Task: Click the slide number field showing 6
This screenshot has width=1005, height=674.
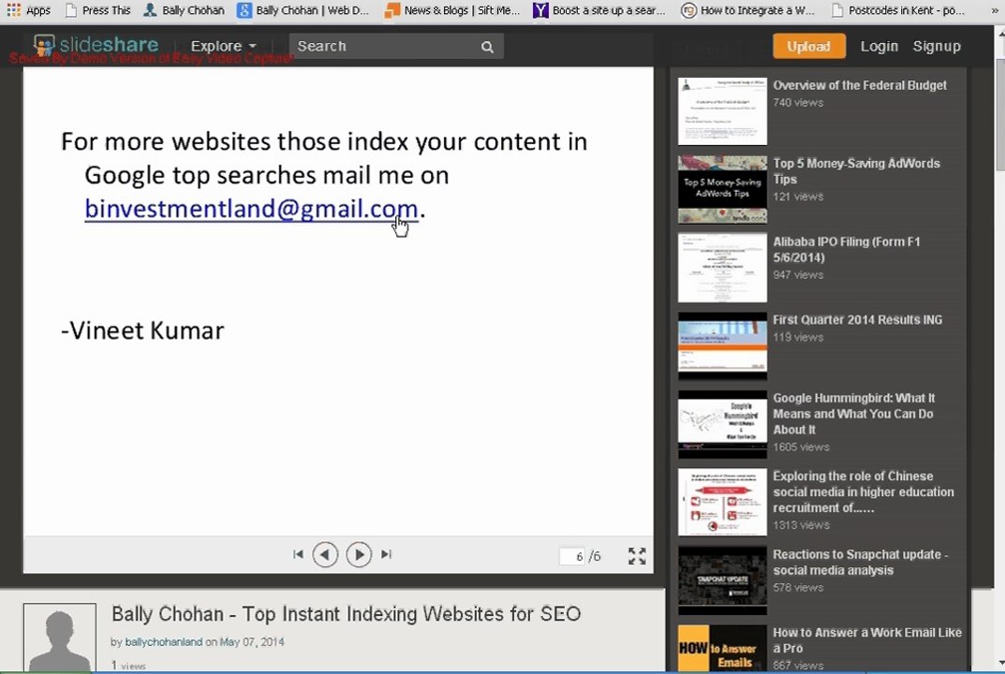Action: (573, 556)
